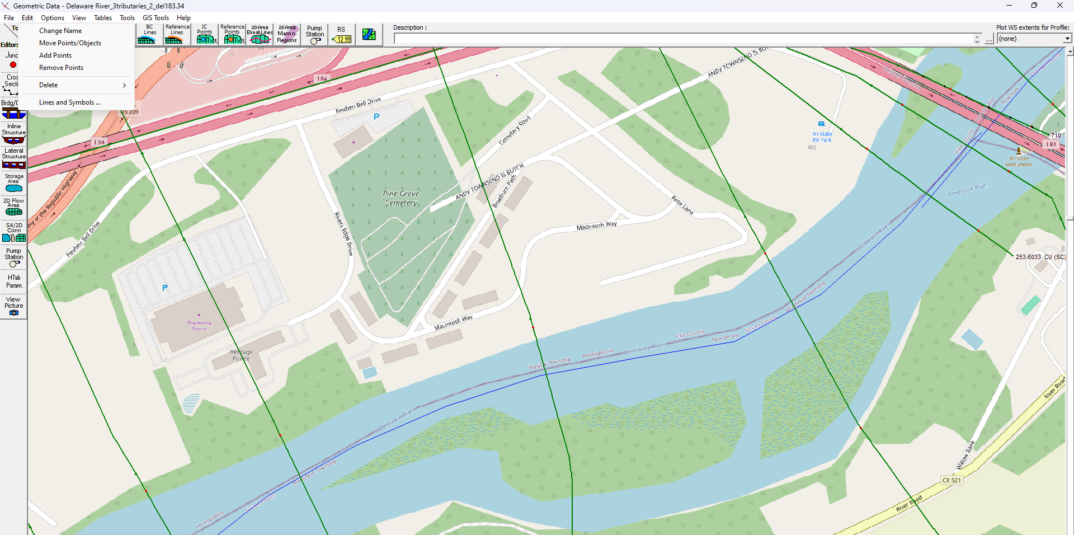This screenshot has width=1074, height=535.
Task: Open the HTab Param editor
Action: point(14,281)
